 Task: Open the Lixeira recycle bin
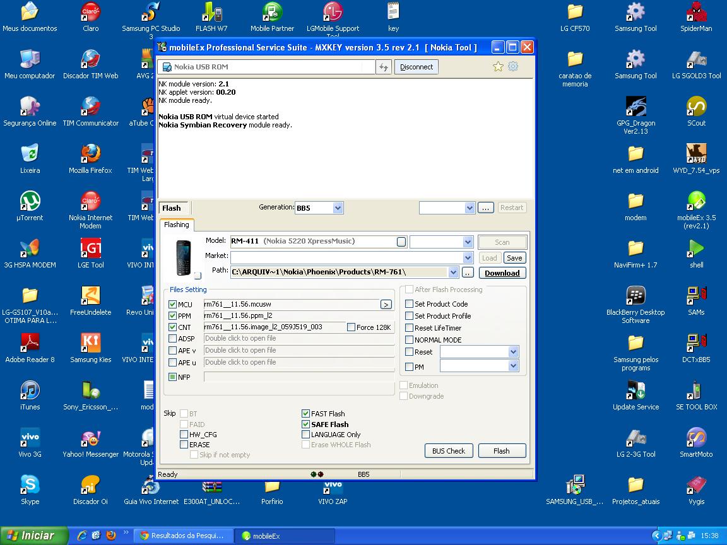[30, 158]
